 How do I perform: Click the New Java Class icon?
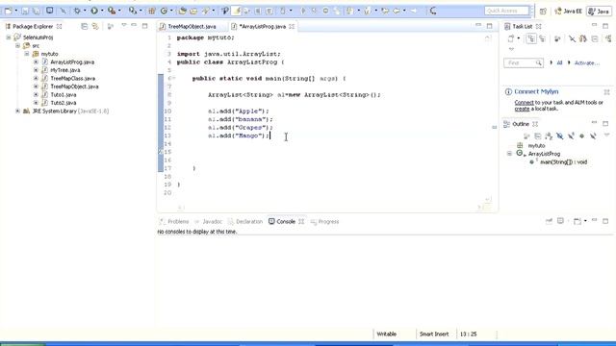165,11
